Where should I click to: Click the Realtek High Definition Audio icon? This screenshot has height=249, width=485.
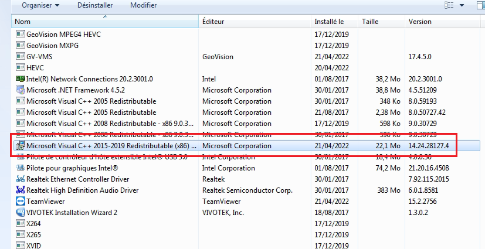(21, 190)
